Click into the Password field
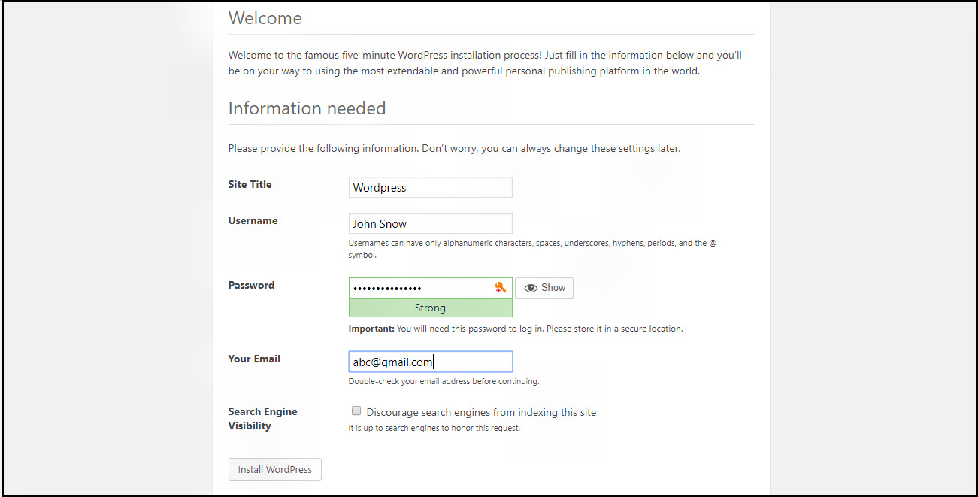Image resolution: width=978 pixels, height=497 pixels. click(431, 288)
